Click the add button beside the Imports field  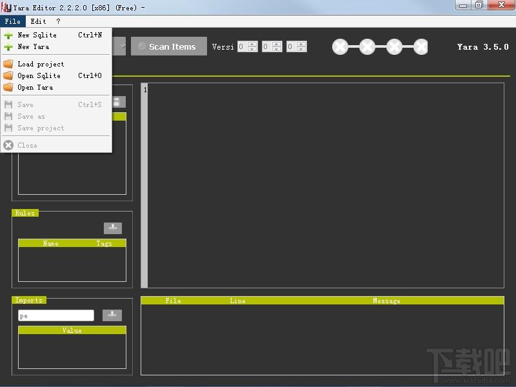tap(112, 315)
